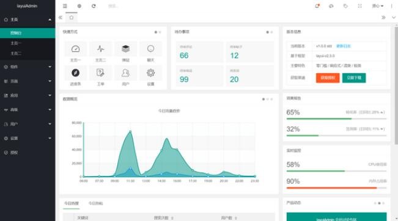Screen dimensions: 398x221
Task: Select third carousel dot in data overview
Action: pyautogui.click(x=271, y=99)
